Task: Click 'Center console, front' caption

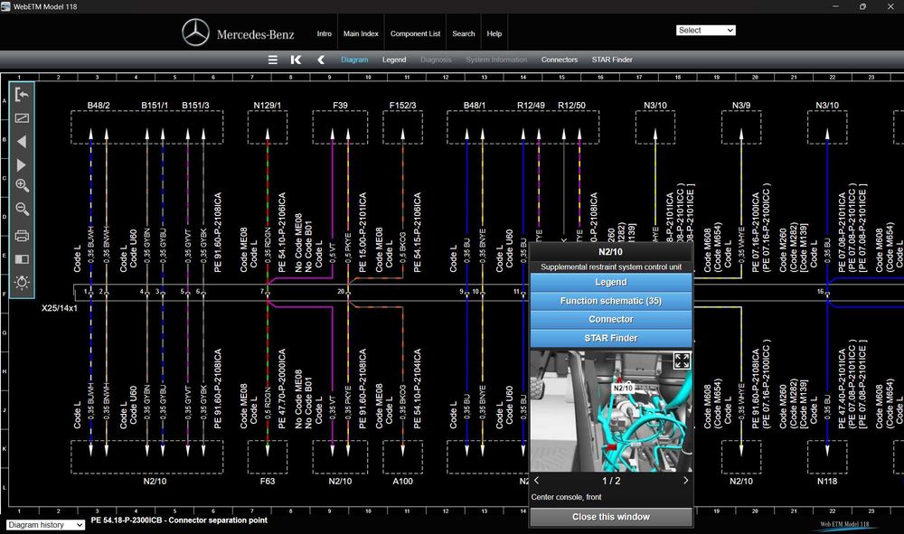Action: point(566,497)
